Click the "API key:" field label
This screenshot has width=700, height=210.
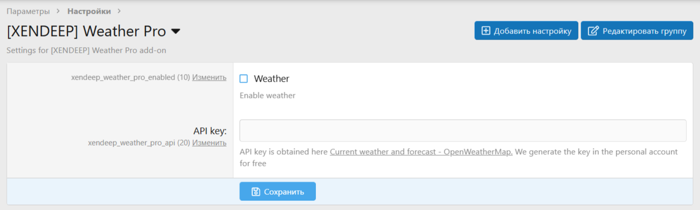[210, 131]
